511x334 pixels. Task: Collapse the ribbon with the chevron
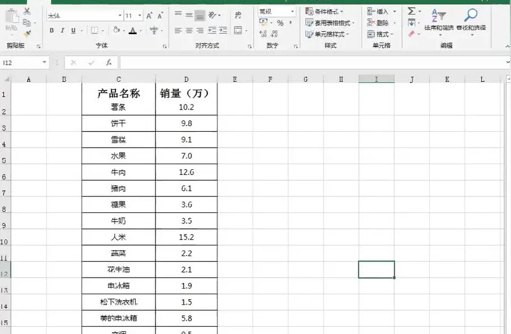pyautogui.click(x=507, y=47)
